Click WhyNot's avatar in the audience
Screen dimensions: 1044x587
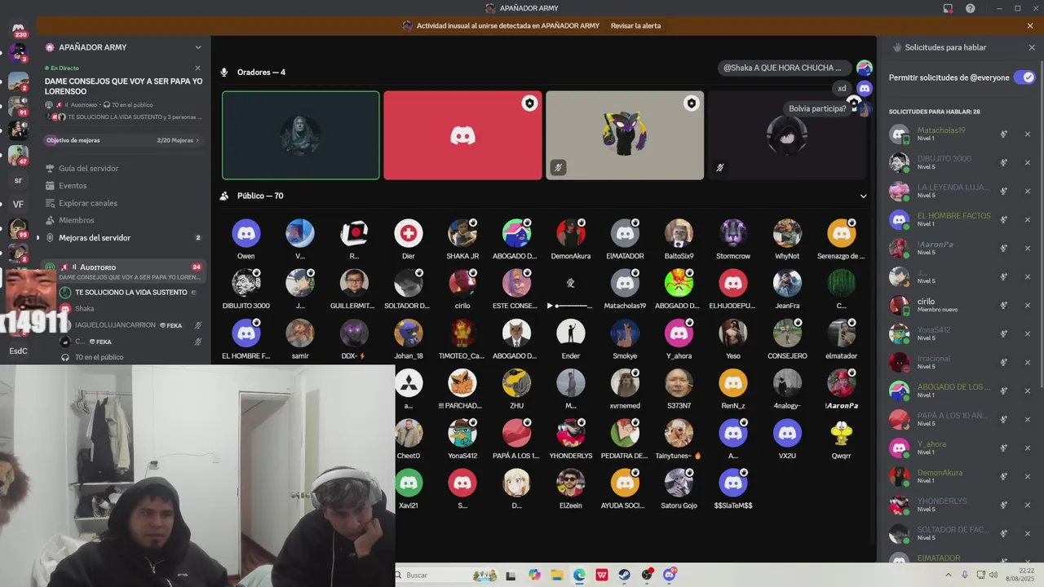(x=787, y=233)
